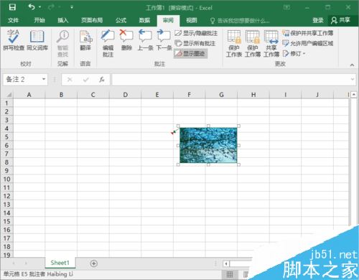
Task: Open Insert Function fx
Action: [102, 80]
